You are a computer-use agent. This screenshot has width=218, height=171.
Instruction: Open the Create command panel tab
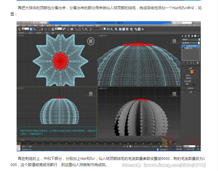click(x=182, y=36)
